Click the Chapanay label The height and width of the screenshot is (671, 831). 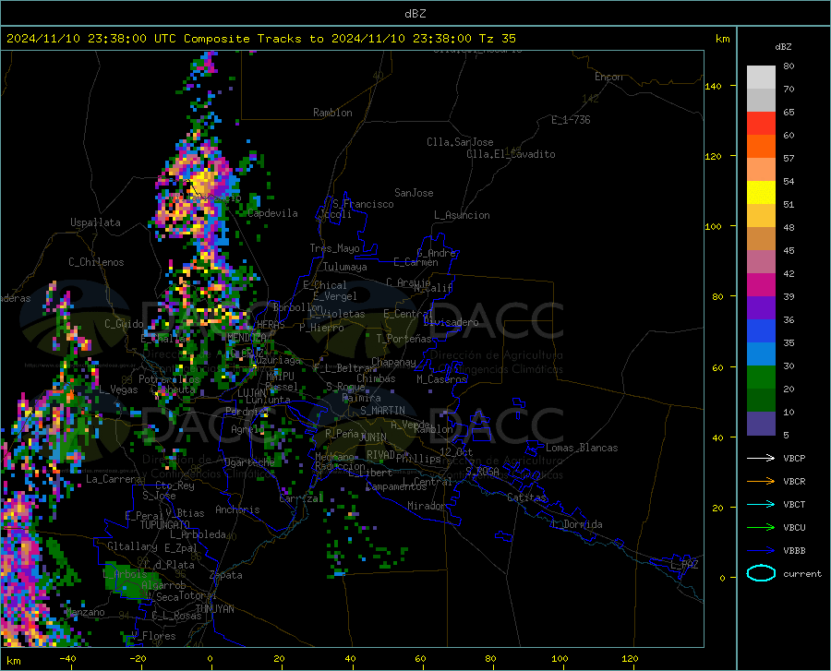click(393, 362)
